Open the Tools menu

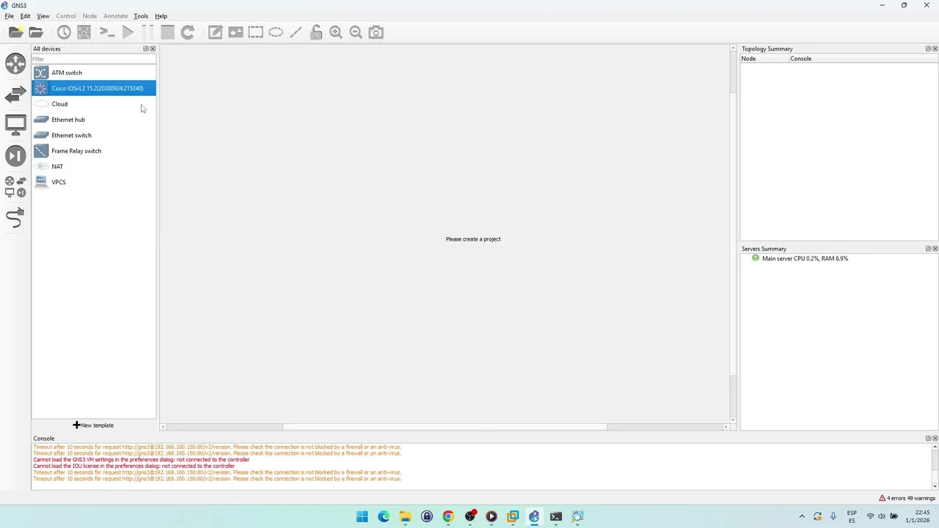click(x=141, y=16)
